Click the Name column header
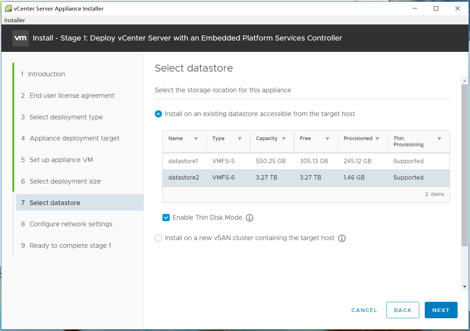The width and height of the screenshot is (470, 331). pos(176,138)
